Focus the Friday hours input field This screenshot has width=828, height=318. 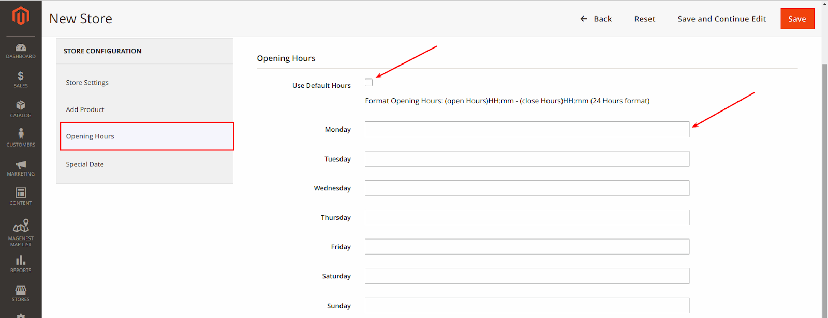click(527, 246)
